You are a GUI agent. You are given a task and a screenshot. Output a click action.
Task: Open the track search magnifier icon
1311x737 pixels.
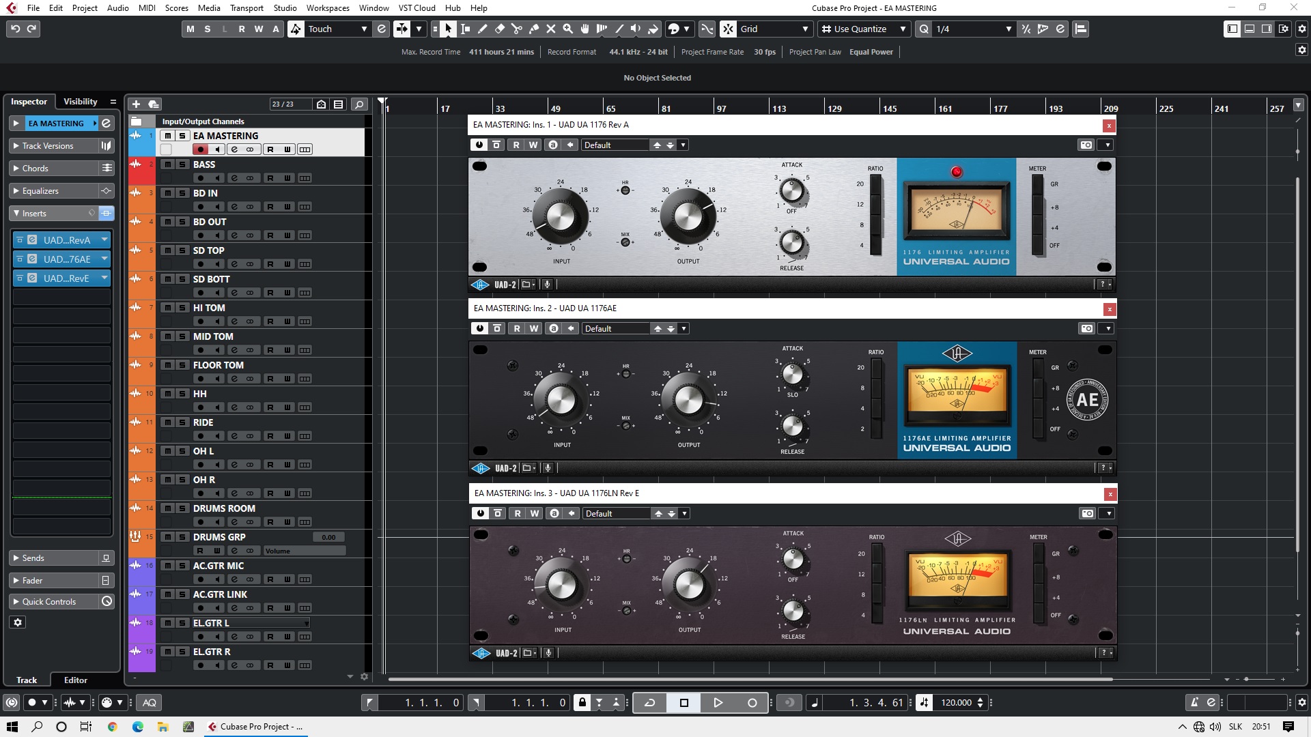(x=359, y=104)
